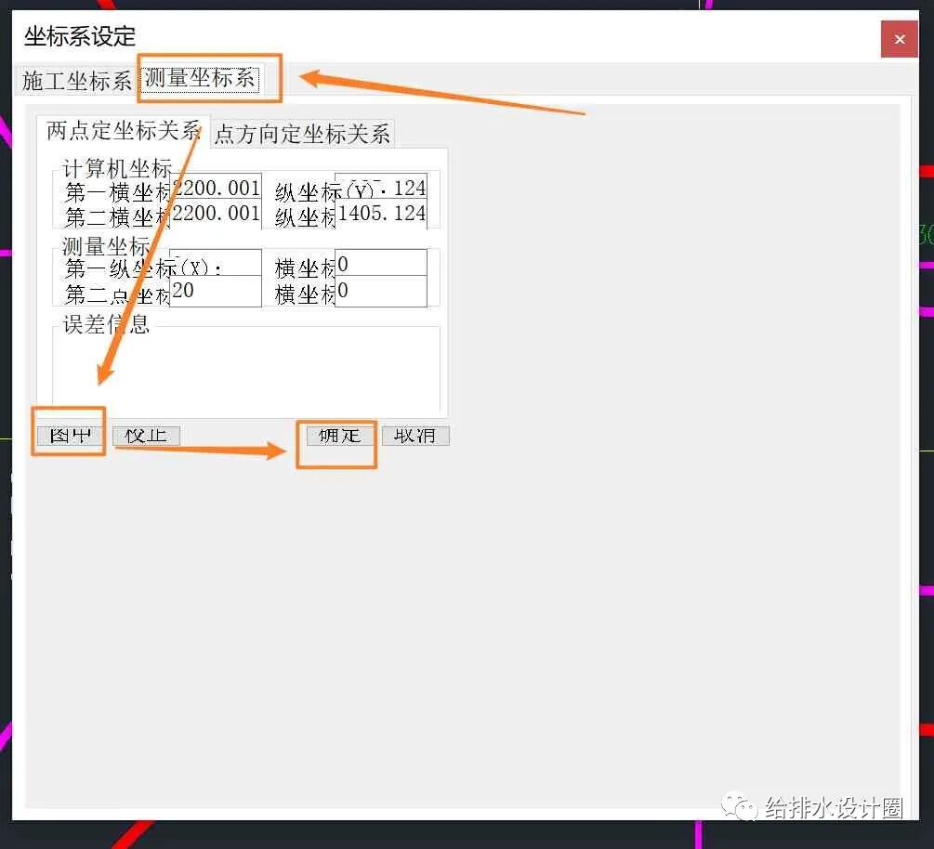The width and height of the screenshot is (934, 849).
Task: Click the 图中 pick-from-drawing button
Action: (x=68, y=435)
